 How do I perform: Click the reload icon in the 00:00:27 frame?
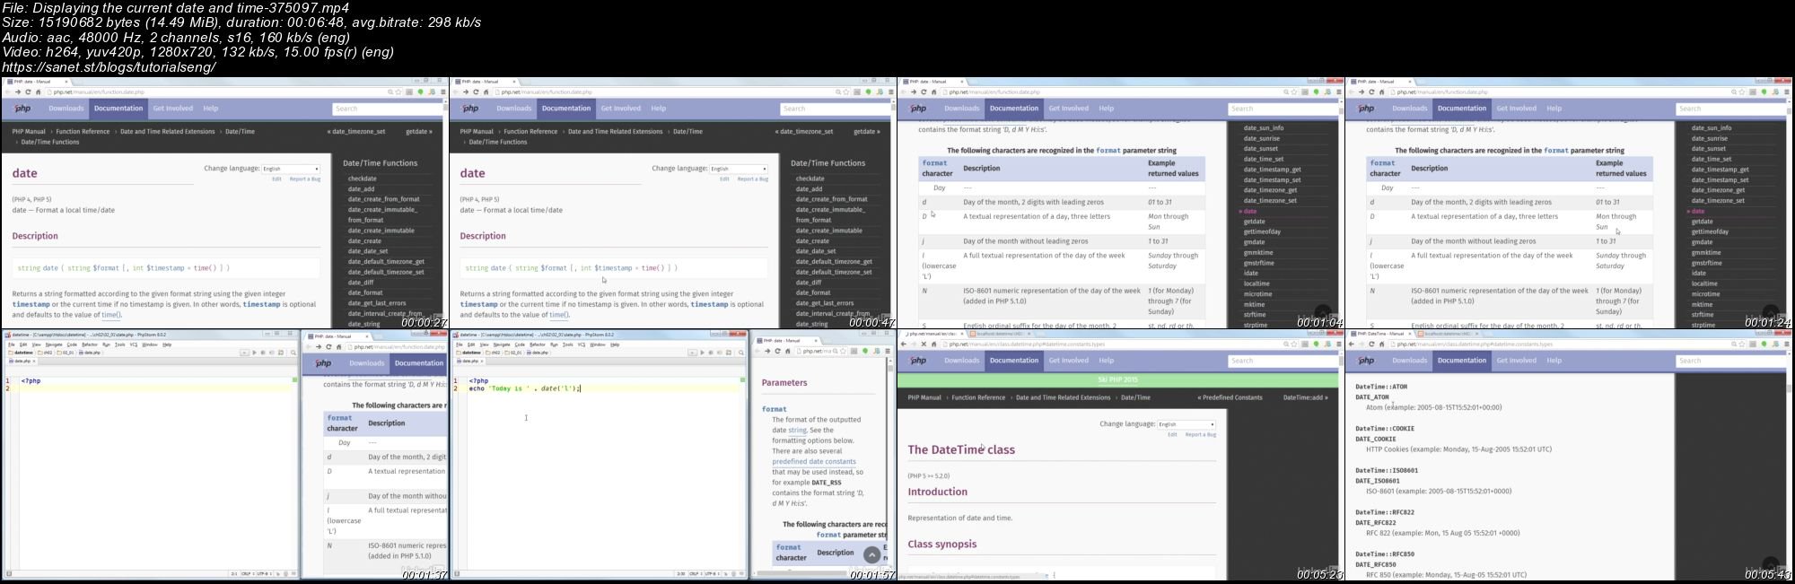tap(28, 92)
